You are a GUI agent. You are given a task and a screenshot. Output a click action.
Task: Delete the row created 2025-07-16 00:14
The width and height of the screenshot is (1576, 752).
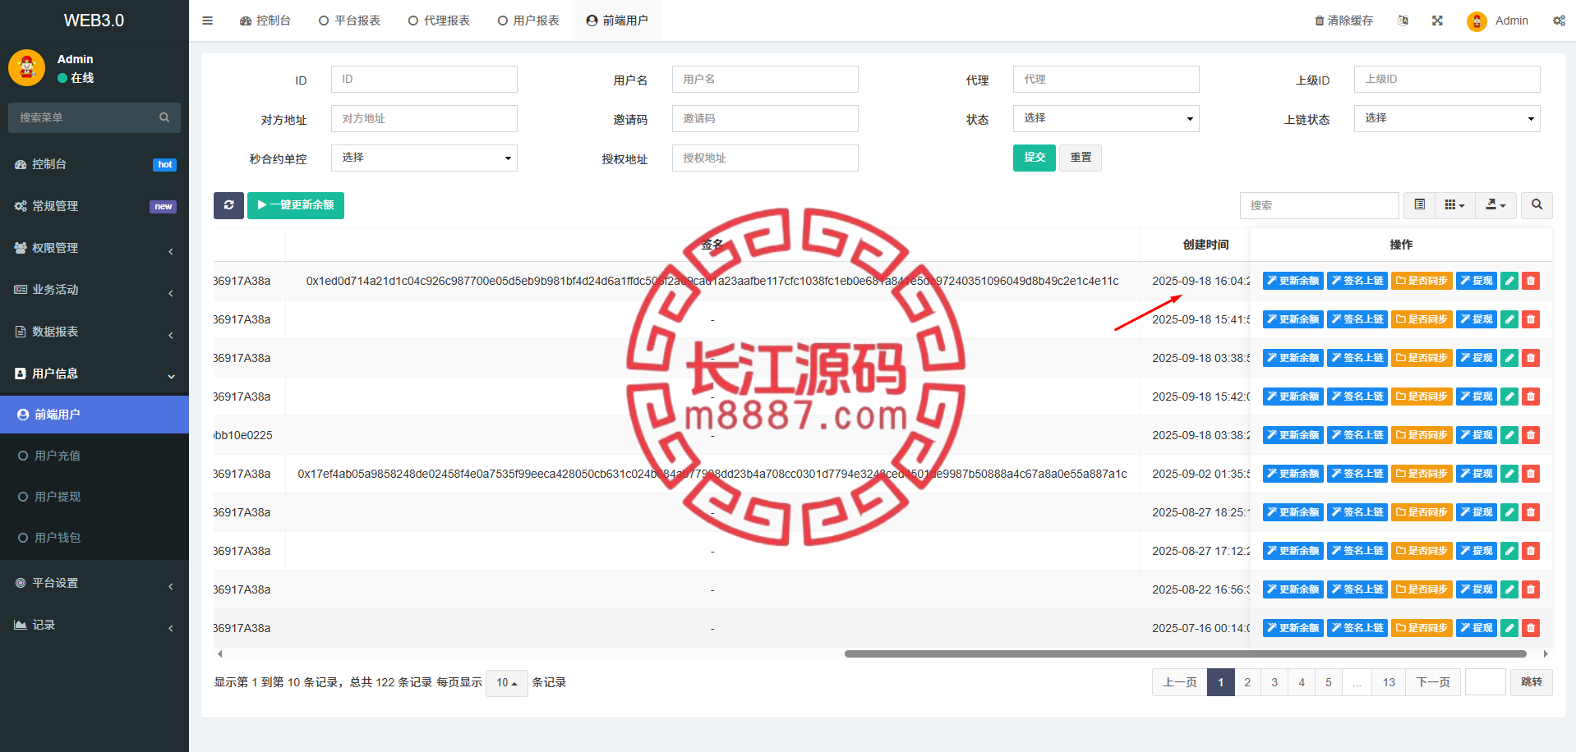coord(1530,628)
